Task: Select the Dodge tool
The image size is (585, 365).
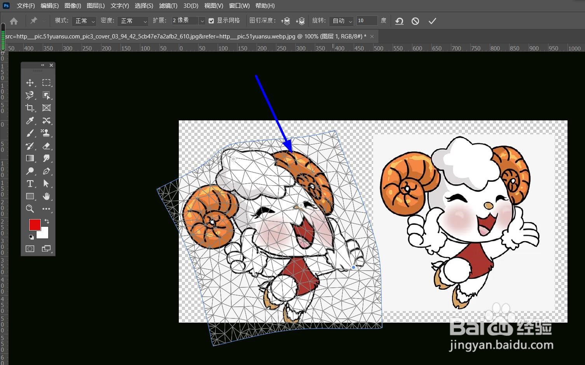Action: (30, 171)
